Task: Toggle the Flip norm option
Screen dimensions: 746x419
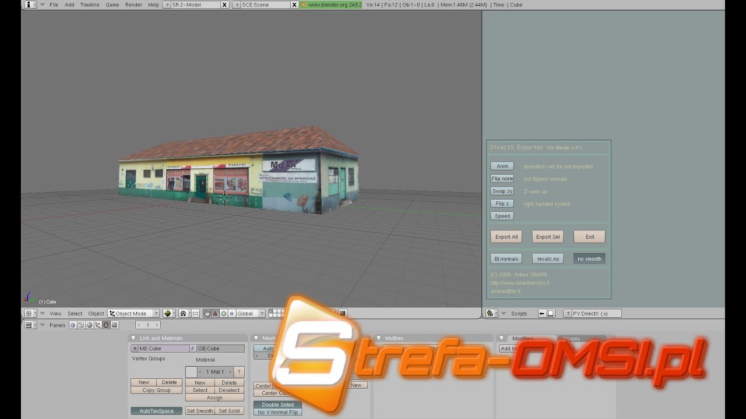Action: point(502,179)
